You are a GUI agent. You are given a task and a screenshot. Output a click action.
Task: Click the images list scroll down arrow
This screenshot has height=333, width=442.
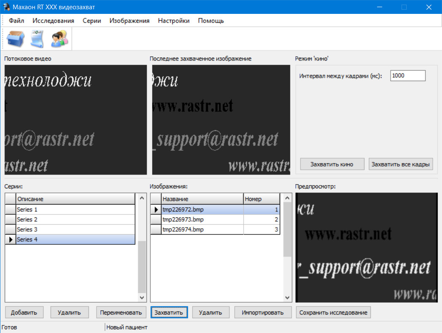coord(287,297)
